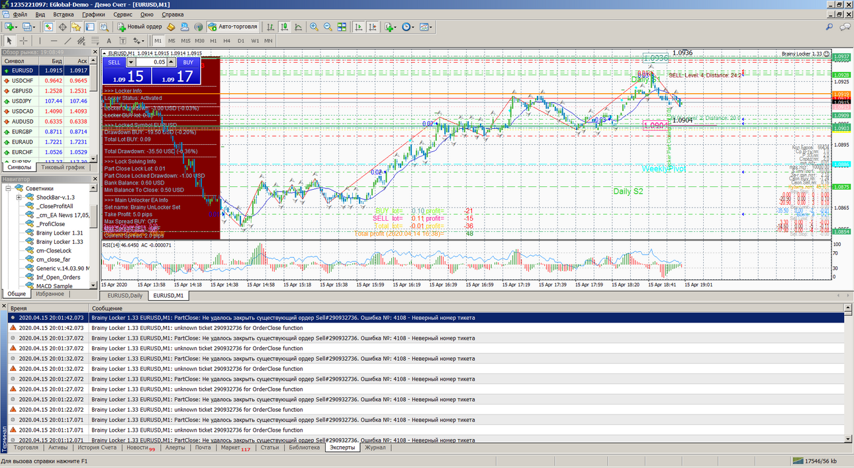This screenshot has width=854, height=468.
Task: Open the periodicity clock dropdown
Action: (408, 27)
